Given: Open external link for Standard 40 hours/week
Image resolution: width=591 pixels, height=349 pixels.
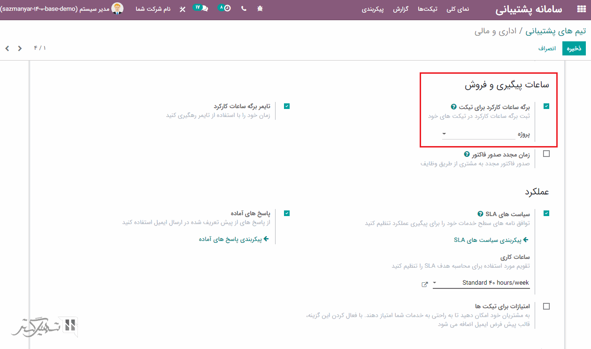Looking at the screenshot, I should 425,284.
